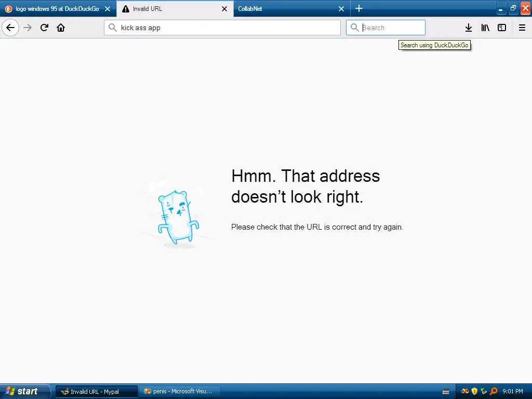Select the Invalid URL tab
532x399 pixels.
pyautogui.click(x=175, y=8)
